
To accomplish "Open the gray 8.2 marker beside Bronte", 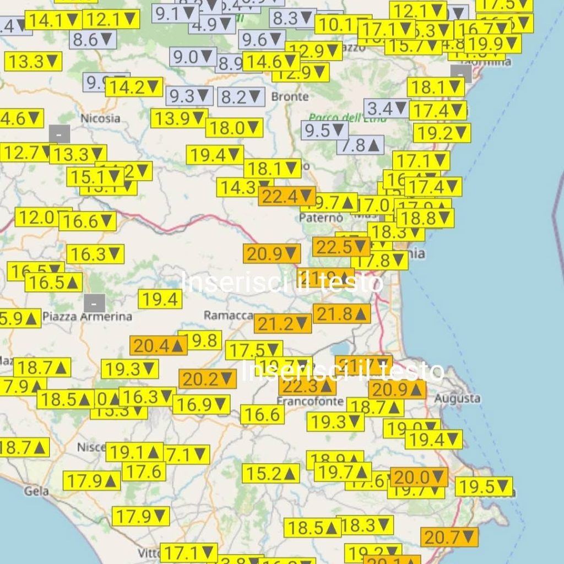I will (x=241, y=97).
